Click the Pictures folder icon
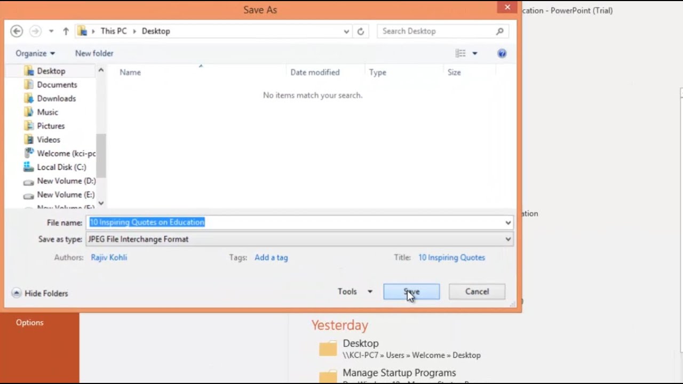Screen dimensions: 683x384 coord(29,126)
